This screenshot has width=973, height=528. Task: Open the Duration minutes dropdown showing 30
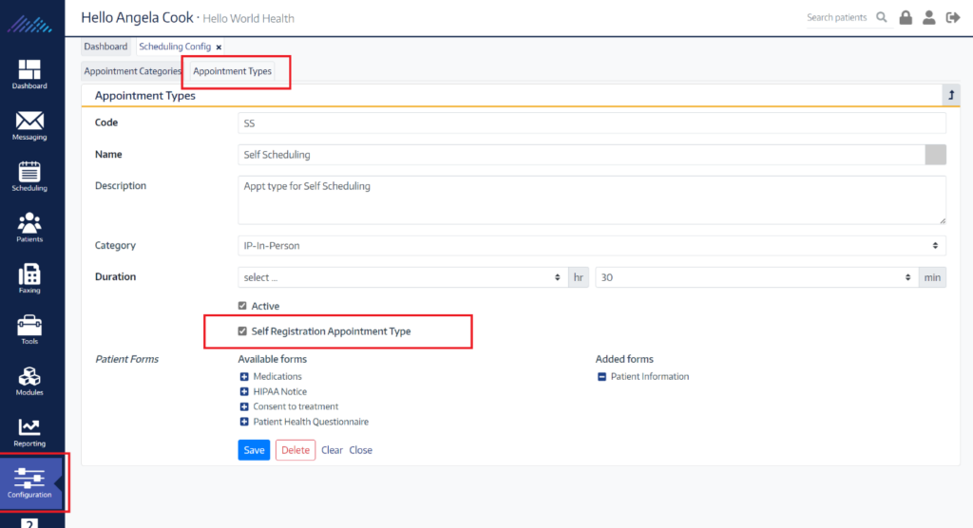point(756,277)
